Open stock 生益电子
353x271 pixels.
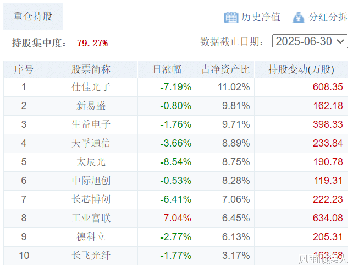(x=91, y=124)
